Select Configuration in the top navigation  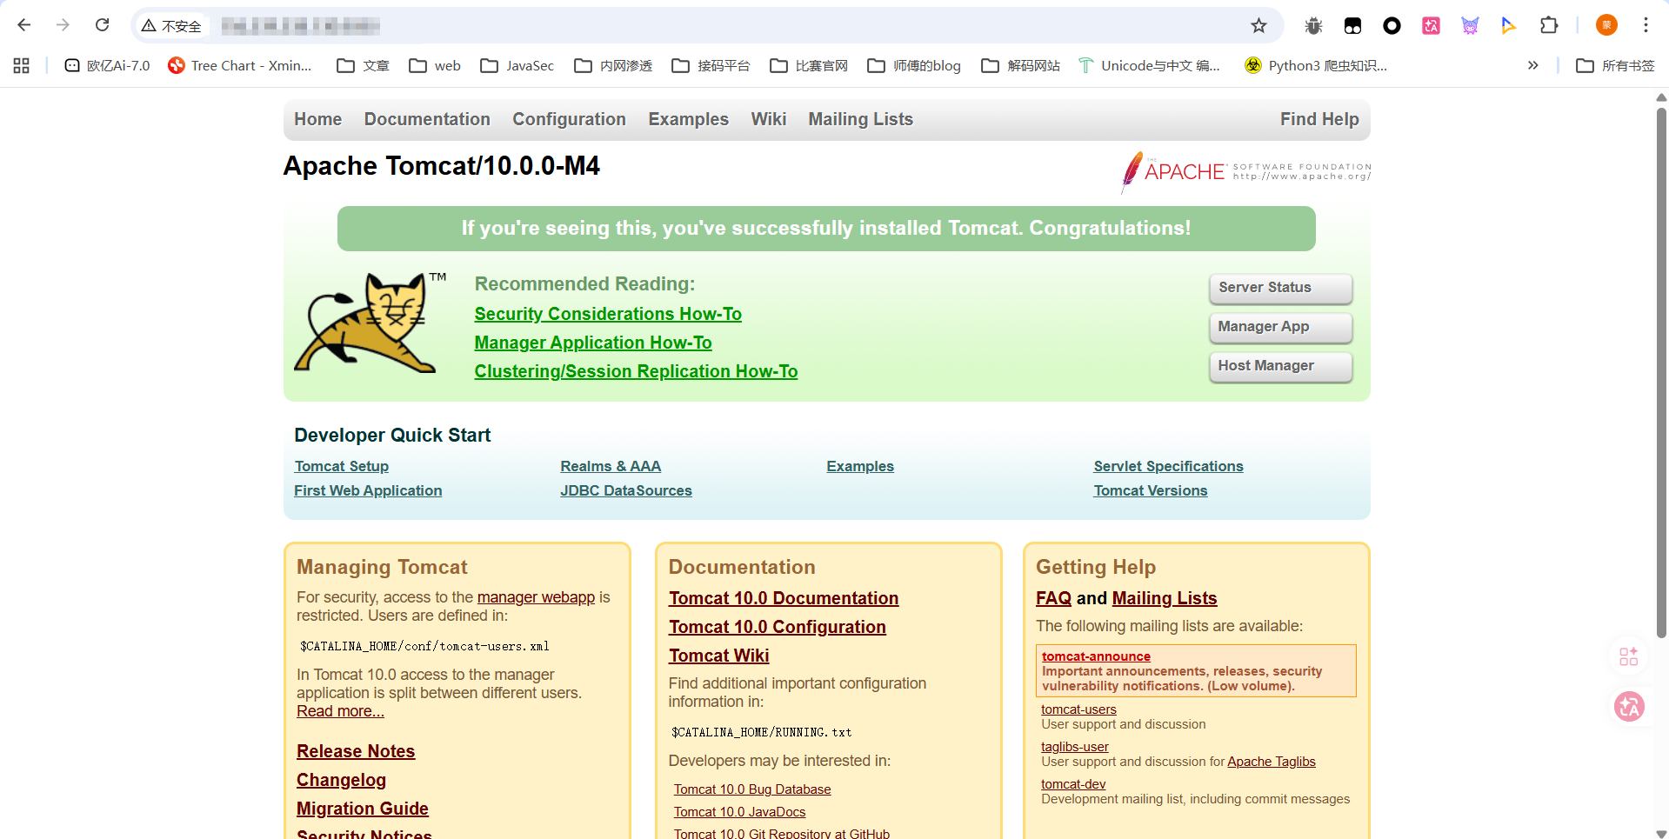[569, 119]
